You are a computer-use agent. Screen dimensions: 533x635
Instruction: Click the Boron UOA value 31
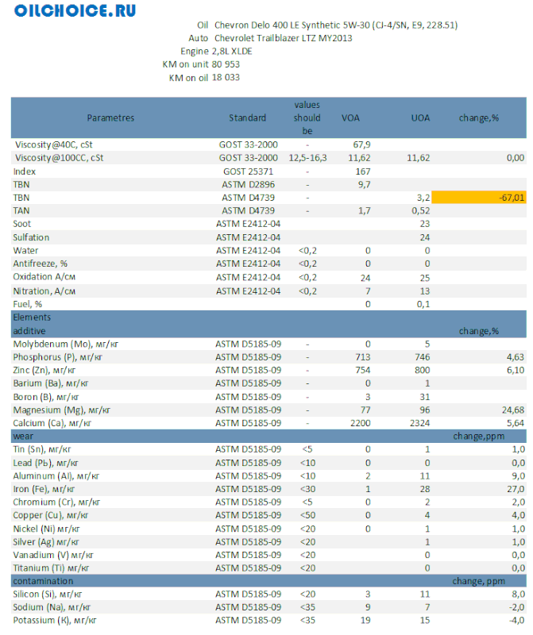[x=425, y=397]
